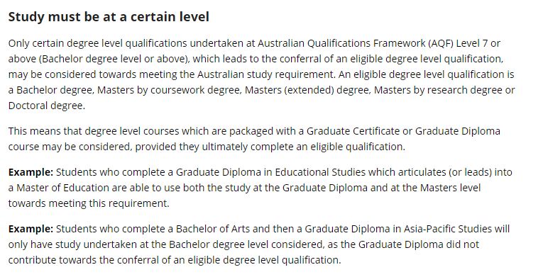Image resolution: width=543 pixels, height=277 pixels.
Task: Click the 'Master of Education' text
Action: [62, 188]
